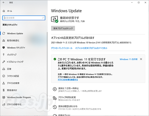Image resolution: width=149 pixels, height=116 pixels.
Task: Click the デバイスの暗号化 lock icon
Action: (x=4, y=104)
